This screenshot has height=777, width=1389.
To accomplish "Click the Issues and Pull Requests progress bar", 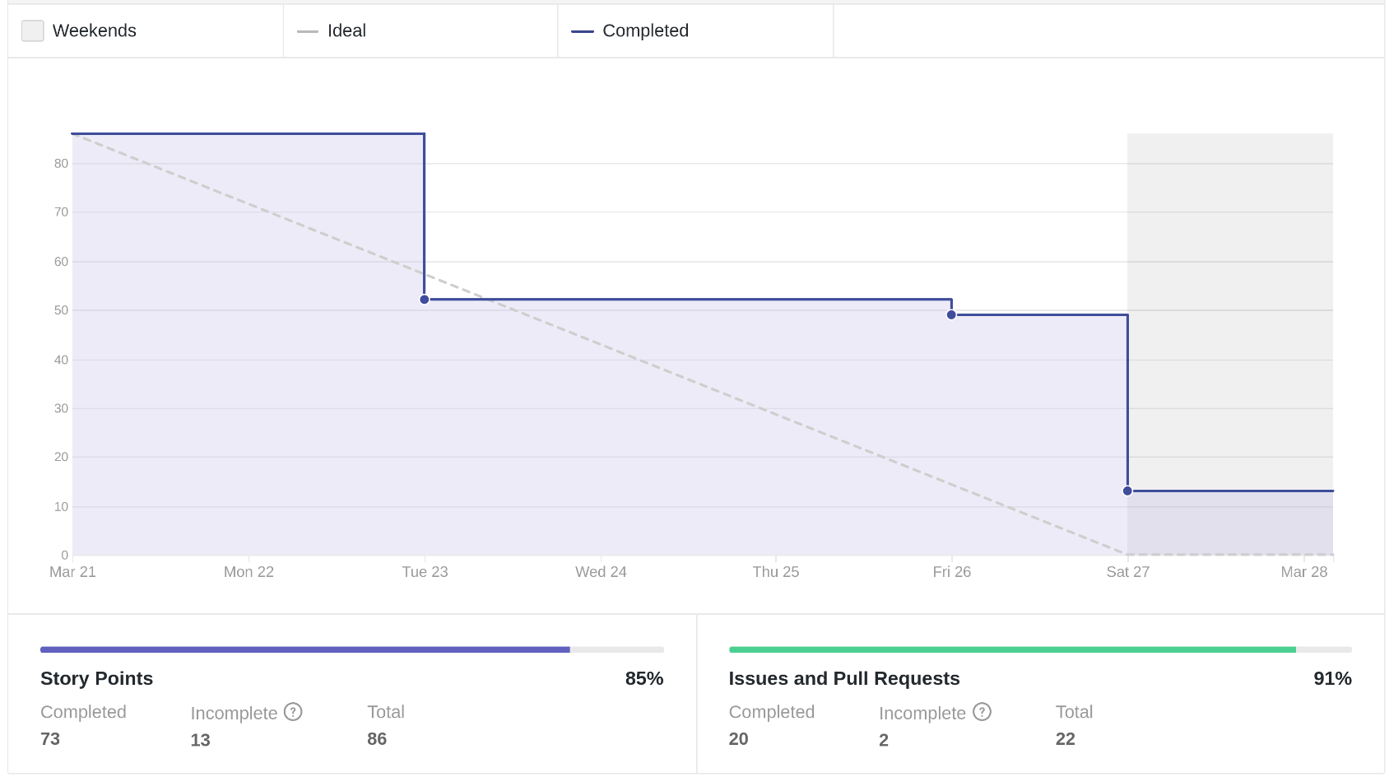I will (1040, 649).
